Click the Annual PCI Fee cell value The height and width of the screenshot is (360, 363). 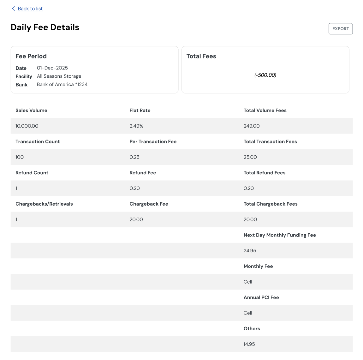248,313
